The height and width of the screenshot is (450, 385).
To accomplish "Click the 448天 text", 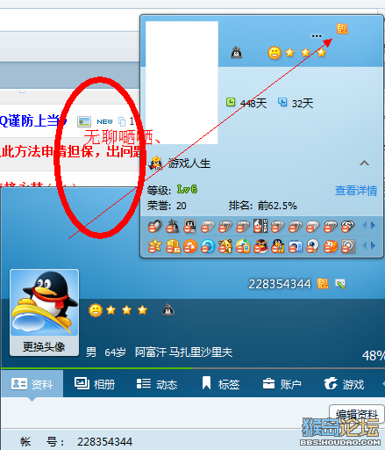I will pyautogui.click(x=253, y=104).
